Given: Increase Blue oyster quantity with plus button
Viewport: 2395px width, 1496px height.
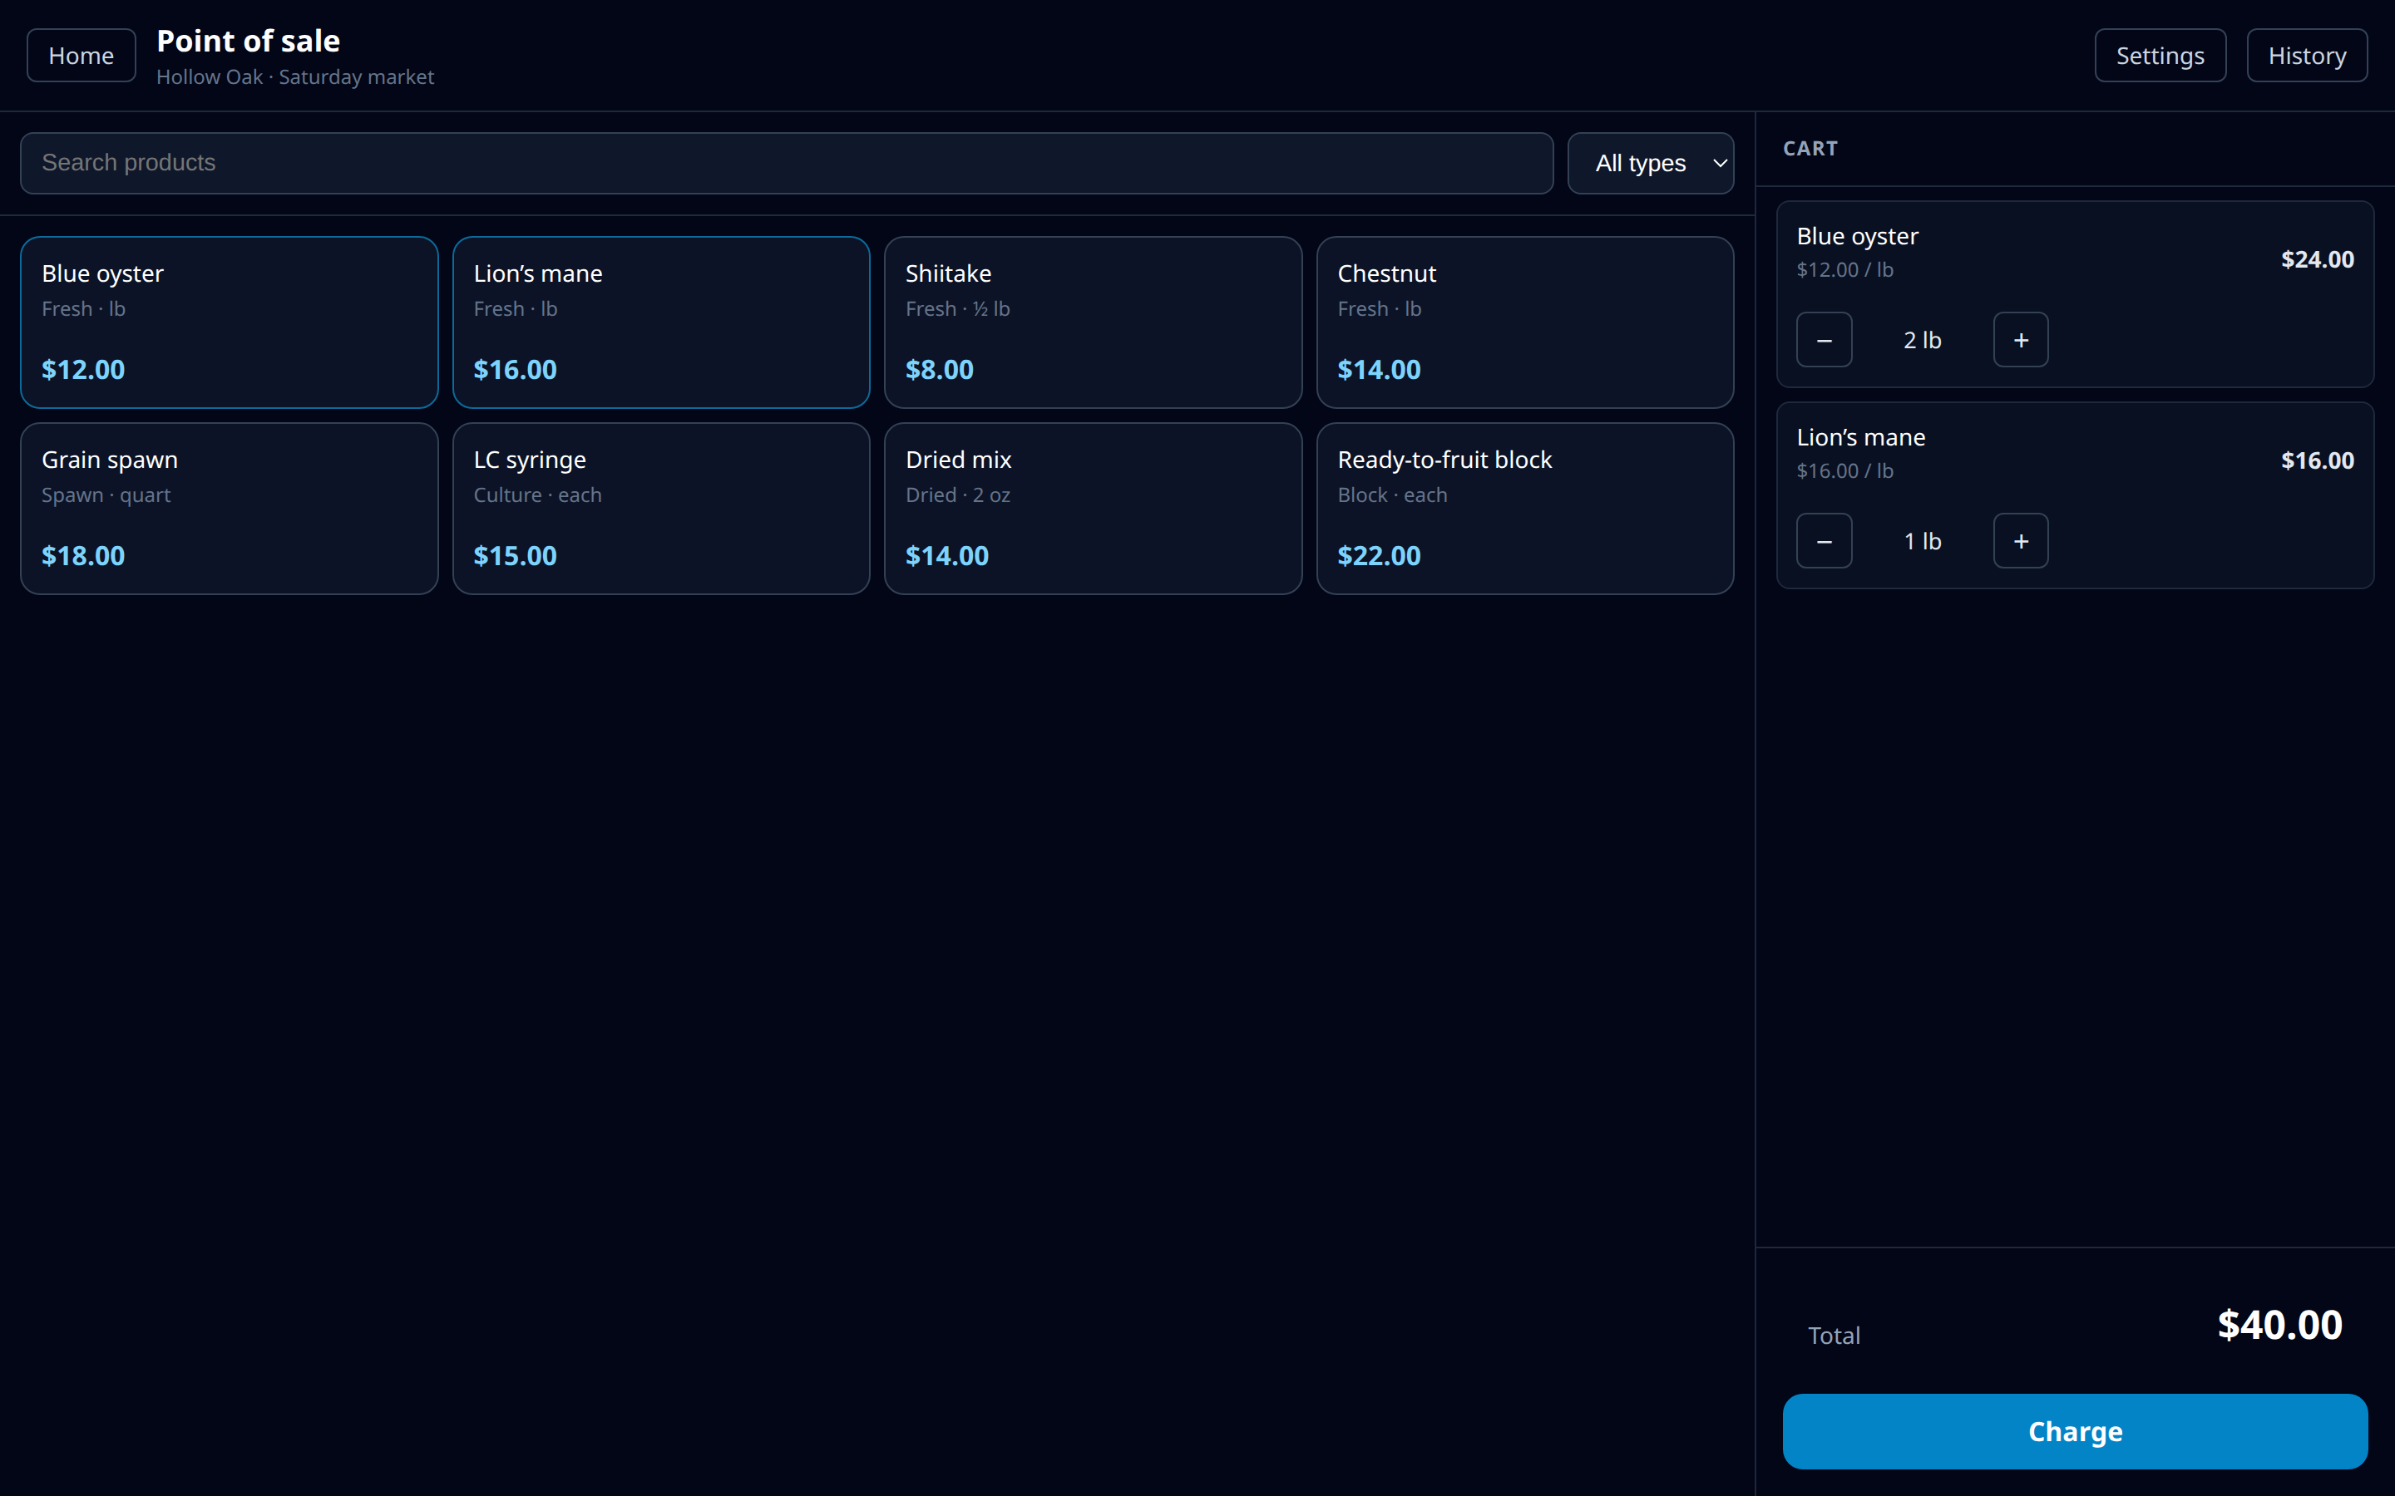Looking at the screenshot, I should (2020, 339).
